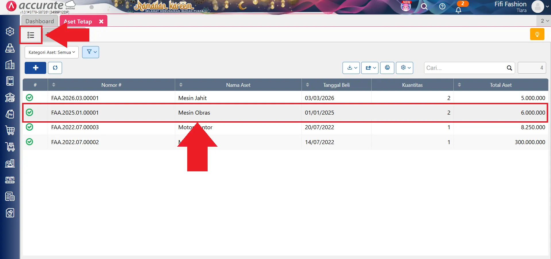Click the yellow lightbulb tips icon
The image size is (551, 259).
tap(537, 34)
